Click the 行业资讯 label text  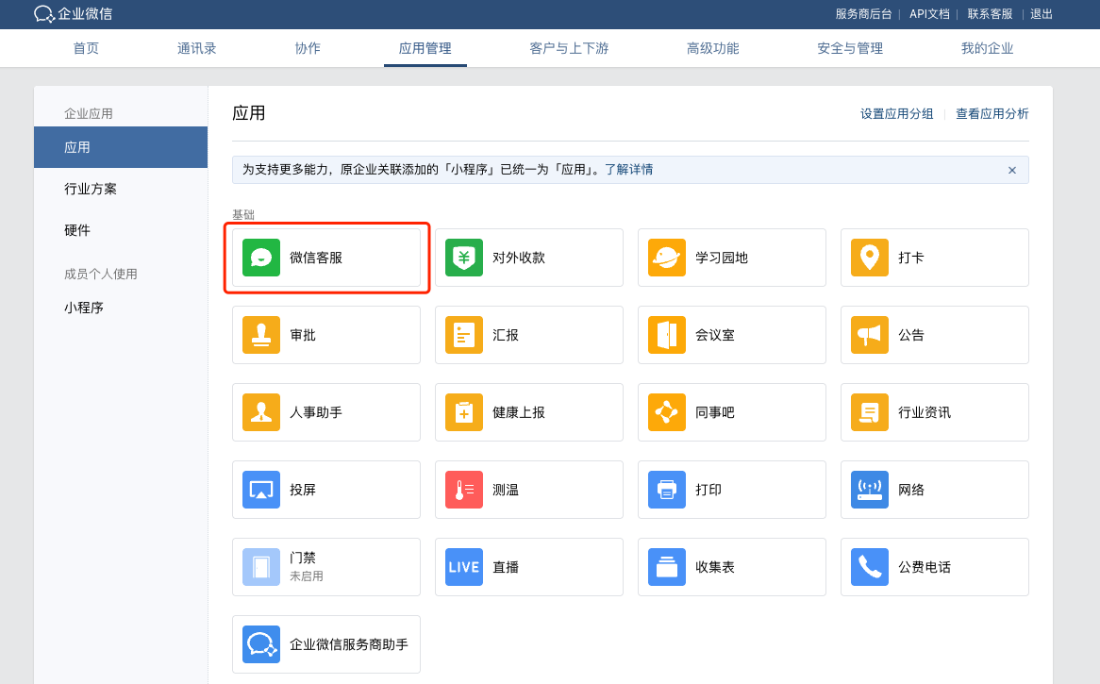pyautogui.click(x=925, y=411)
